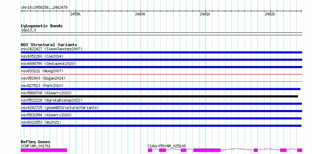Click the nsv5931994 (Almarri2020) label
The width and height of the screenshot is (312, 154).
[x=46, y=115]
